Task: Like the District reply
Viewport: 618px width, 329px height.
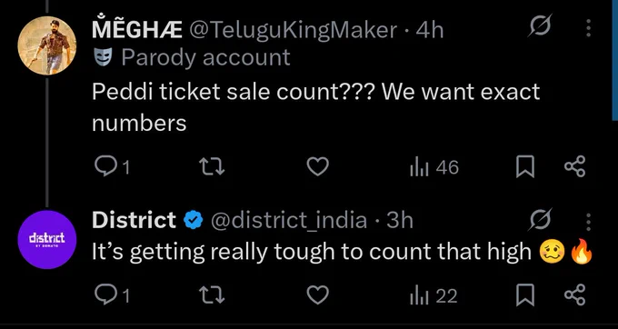Action: coord(318,295)
